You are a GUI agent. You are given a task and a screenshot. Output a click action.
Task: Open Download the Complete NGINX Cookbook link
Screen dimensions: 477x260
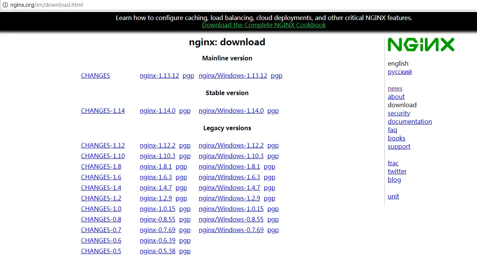pyautogui.click(x=264, y=25)
